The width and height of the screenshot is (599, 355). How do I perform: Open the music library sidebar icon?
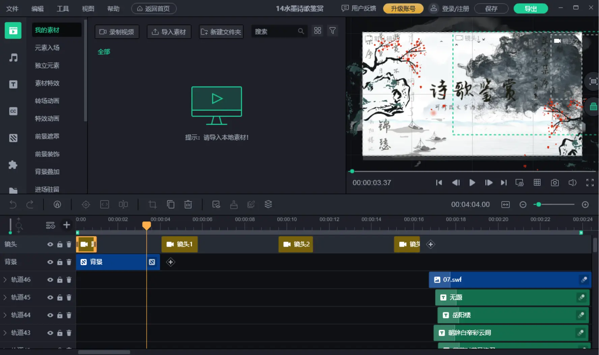tap(13, 58)
